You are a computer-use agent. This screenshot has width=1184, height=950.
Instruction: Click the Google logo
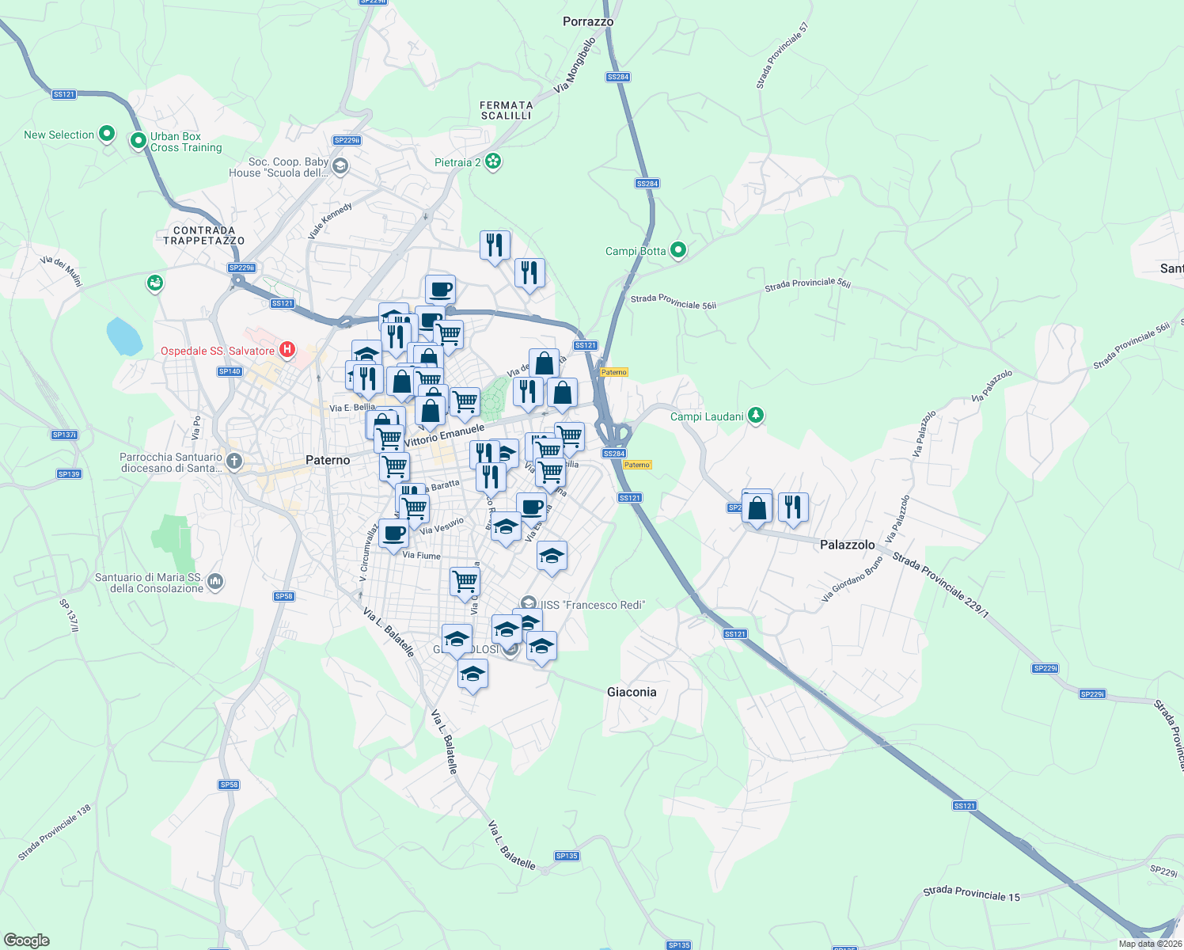point(28,940)
